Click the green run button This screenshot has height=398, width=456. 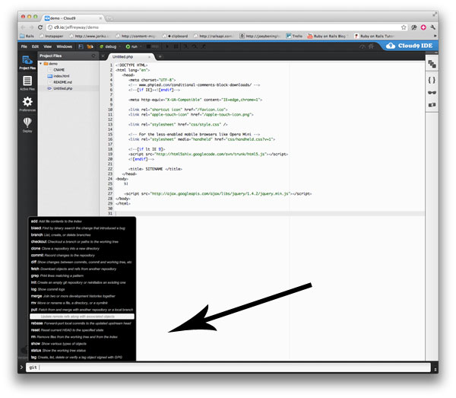(131, 46)
